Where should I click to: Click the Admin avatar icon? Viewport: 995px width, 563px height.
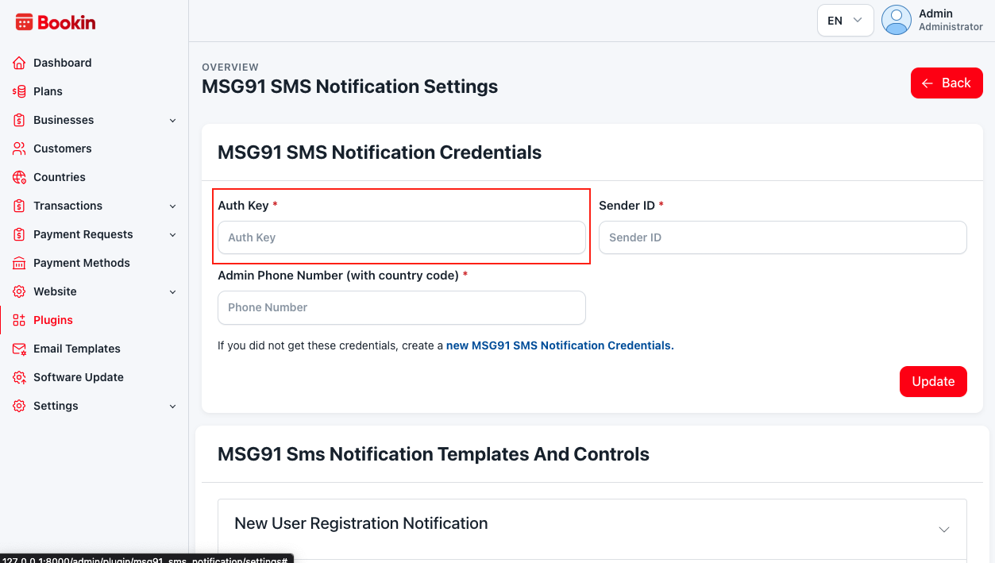coord(897,20)
